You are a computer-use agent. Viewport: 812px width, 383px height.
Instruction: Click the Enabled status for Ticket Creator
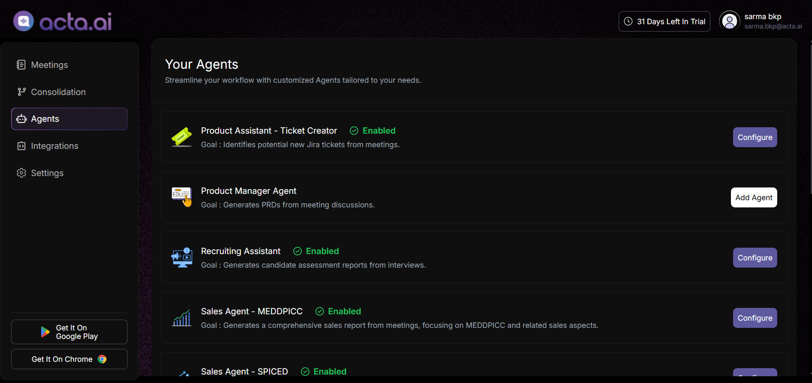tap(372, 131)
